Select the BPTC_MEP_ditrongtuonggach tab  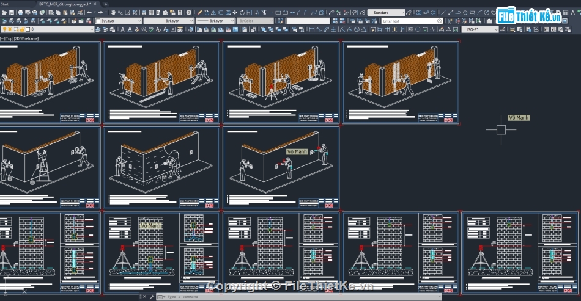tap(65, 4)
